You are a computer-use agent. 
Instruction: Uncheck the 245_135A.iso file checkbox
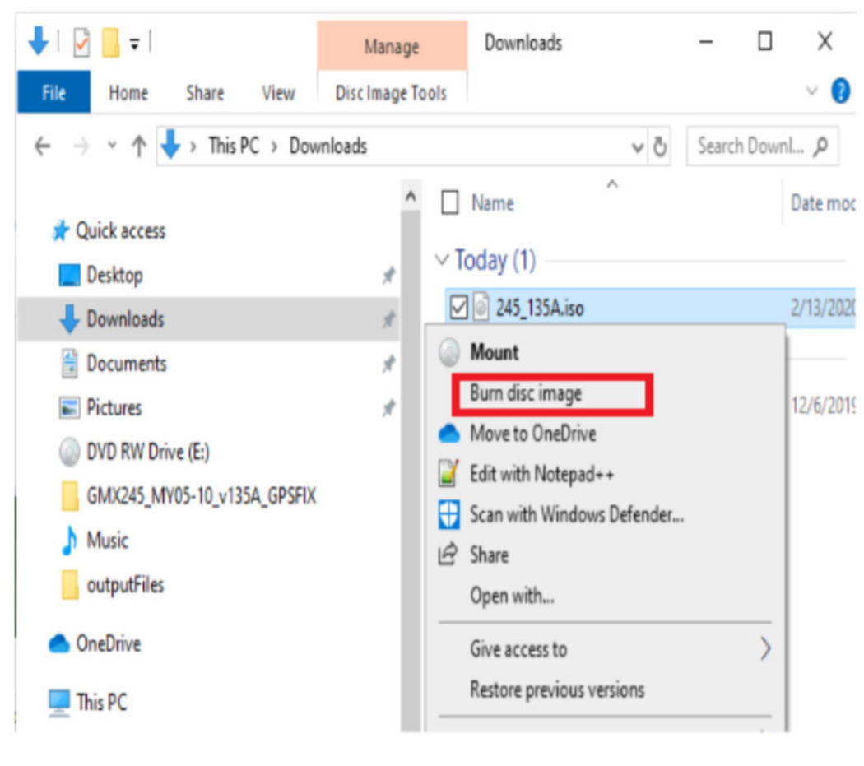pos(458,308)
